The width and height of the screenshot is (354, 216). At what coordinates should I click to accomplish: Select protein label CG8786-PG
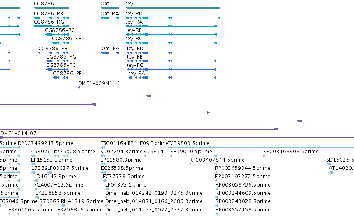click(x=61, y=57)
